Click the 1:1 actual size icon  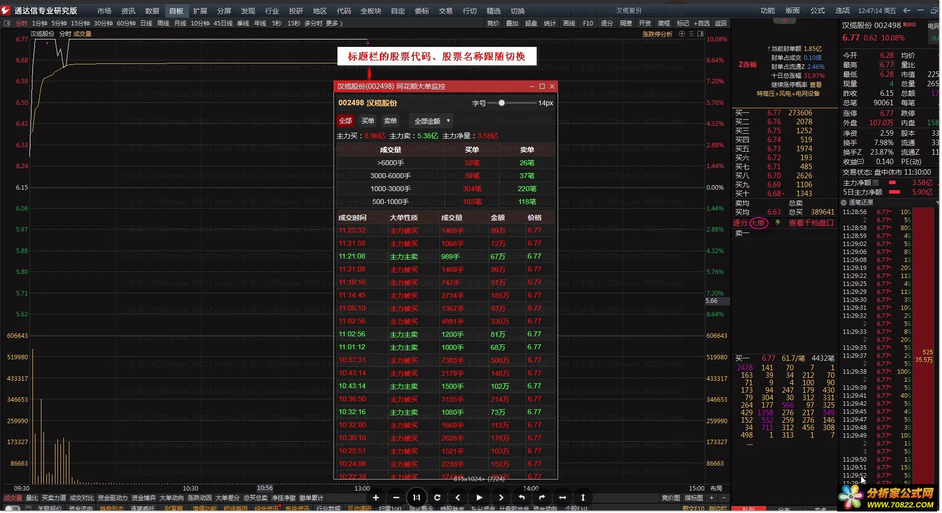(x=416, y=497)
